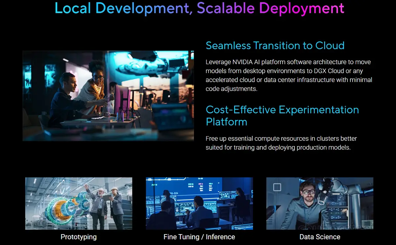Click the Local Development, Scalable Deployment headline
Screen dimensions: 396x245
click(x=199, y=8)
